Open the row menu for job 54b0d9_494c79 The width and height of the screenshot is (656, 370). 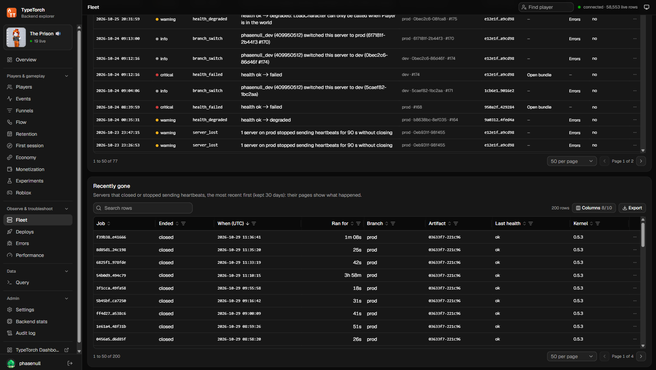tap(635, 275)
